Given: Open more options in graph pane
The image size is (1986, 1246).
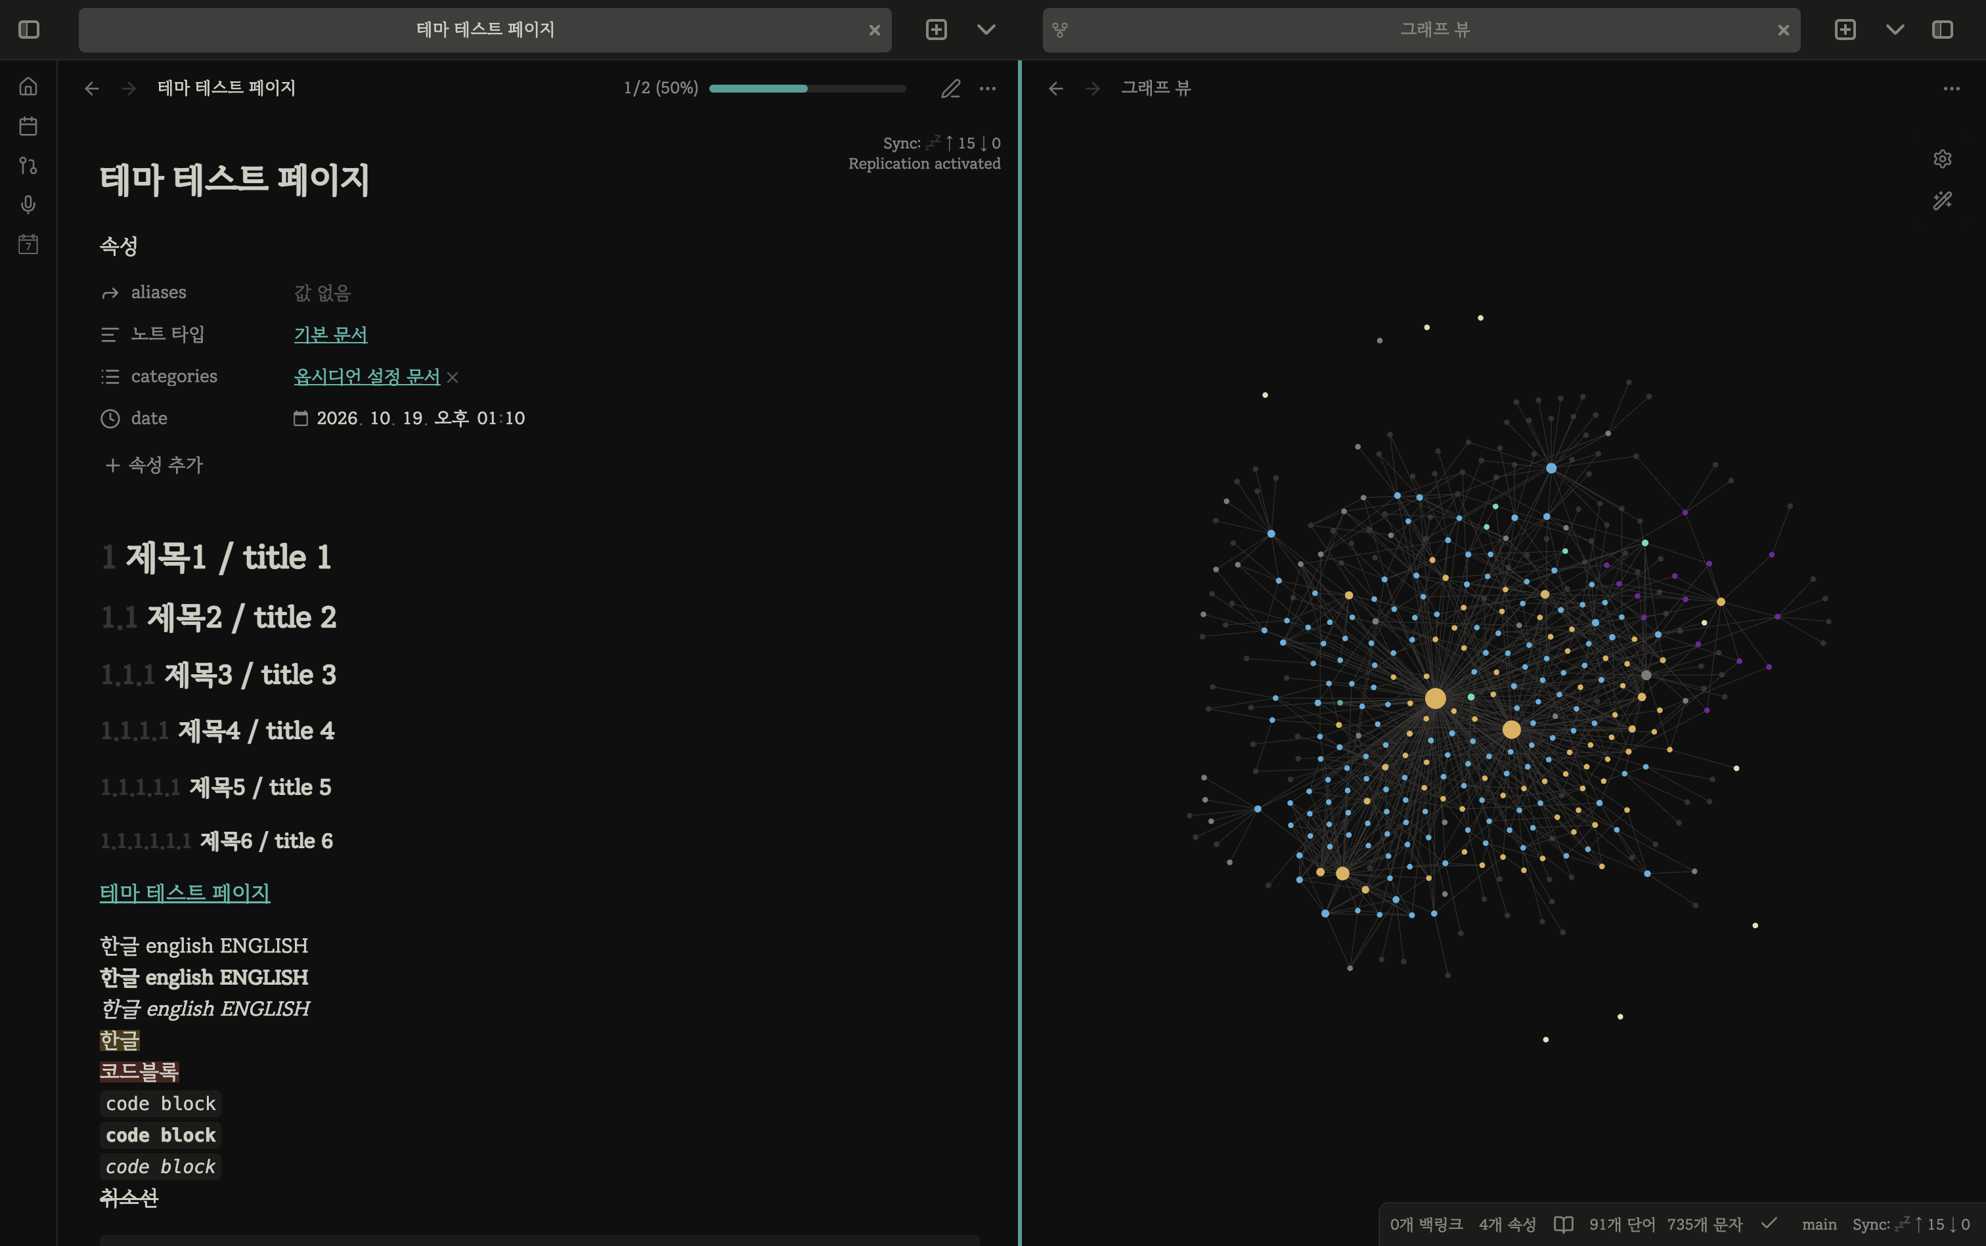Looking at the screenshot, I should pos(1951,88).
